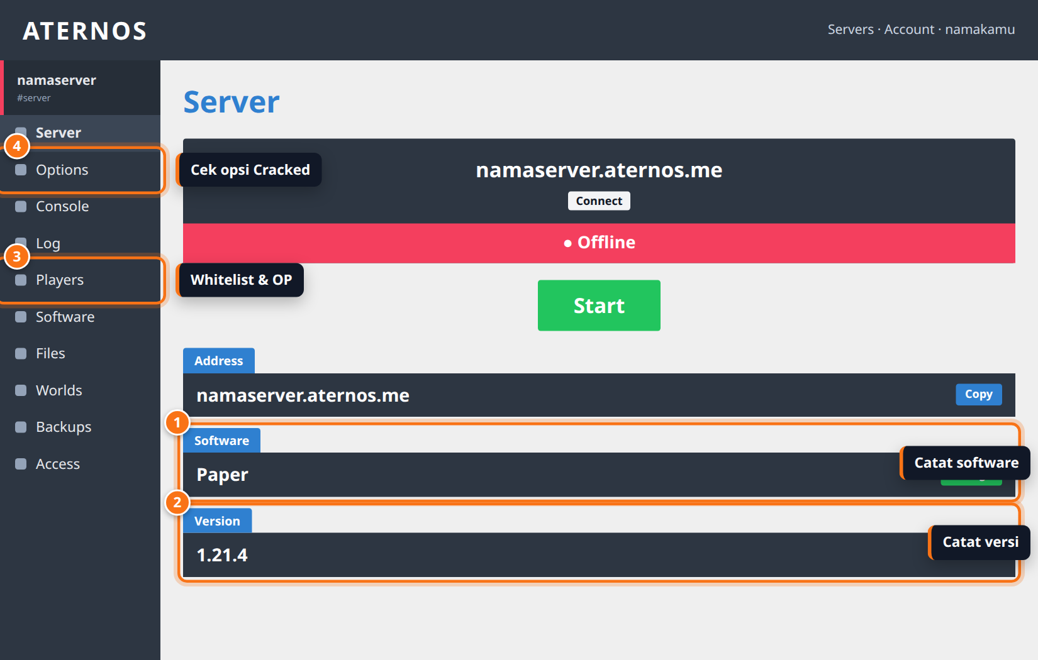The image size is (1038, 660).
Task: Open the Files sidebar menu item
Action: coord(80,353)
